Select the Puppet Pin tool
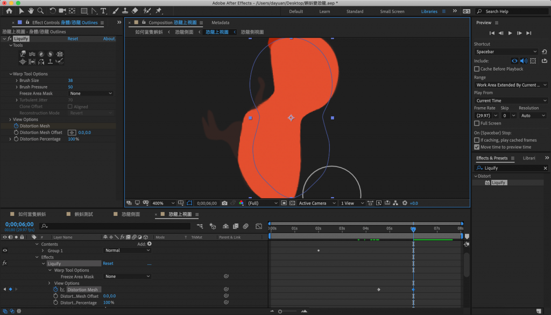The height and width of the screenshot is (315, 551). coord(159,11)
